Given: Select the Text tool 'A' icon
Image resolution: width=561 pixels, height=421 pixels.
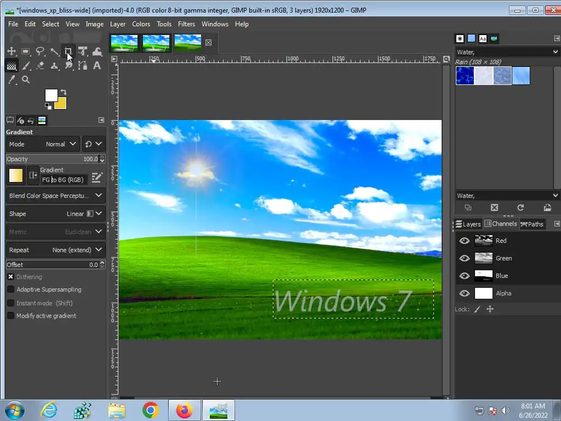Looking at the screenshot, I should (97, 66).
